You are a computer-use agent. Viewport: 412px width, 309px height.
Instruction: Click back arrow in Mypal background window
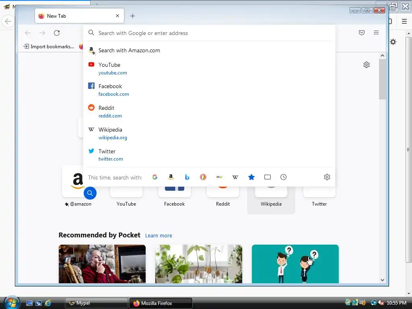pos(8,21)
